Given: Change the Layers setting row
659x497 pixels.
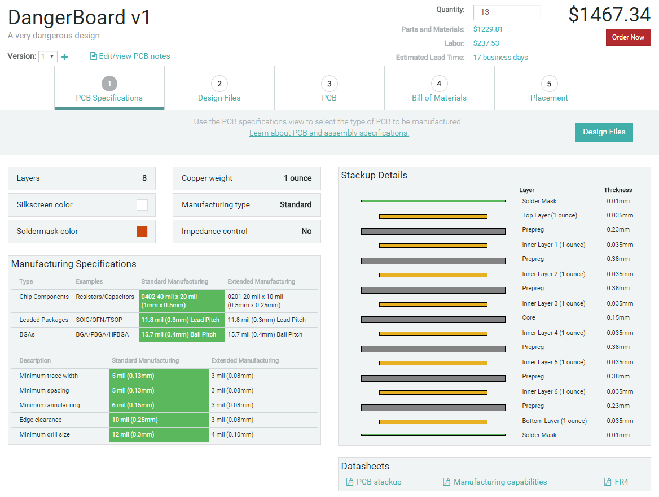Looking at the screenshot, I should pos(82,178).
